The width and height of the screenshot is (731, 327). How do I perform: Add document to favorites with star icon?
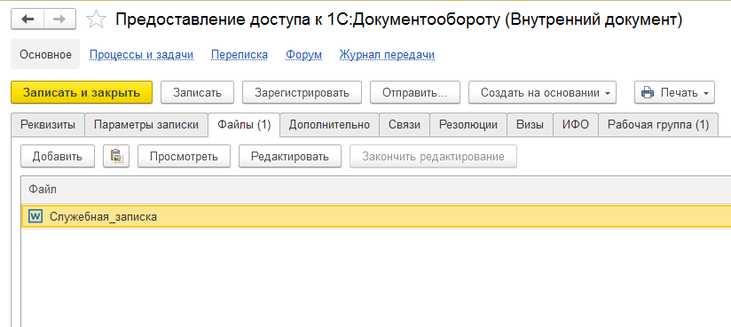pyautogui.click(x=97, y=20)
